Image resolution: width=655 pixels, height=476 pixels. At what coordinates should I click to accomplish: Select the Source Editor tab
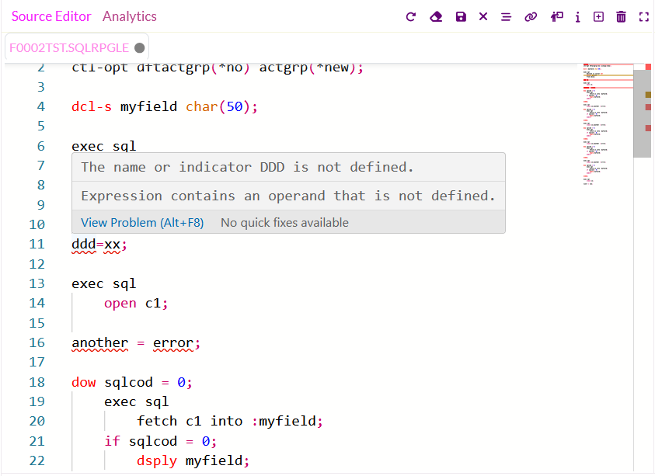point(51,16)
